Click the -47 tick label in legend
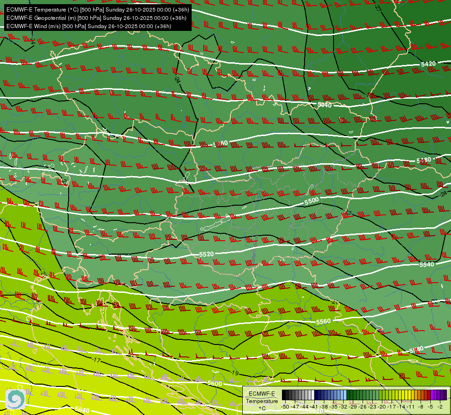The image size is (451, 415). click(295, 407)
